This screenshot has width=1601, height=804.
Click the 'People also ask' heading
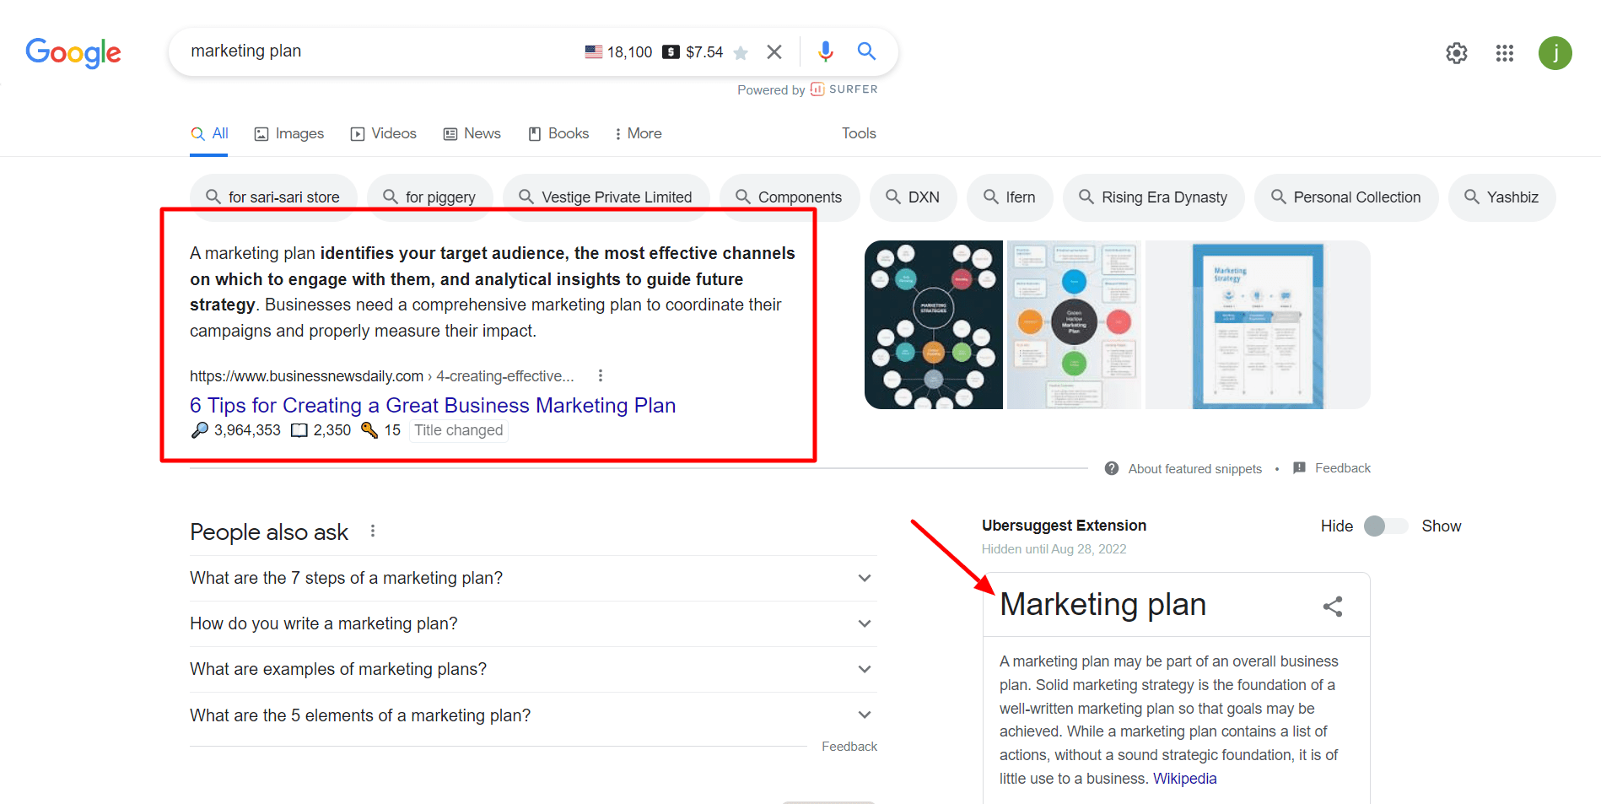(x=269, y=532)
